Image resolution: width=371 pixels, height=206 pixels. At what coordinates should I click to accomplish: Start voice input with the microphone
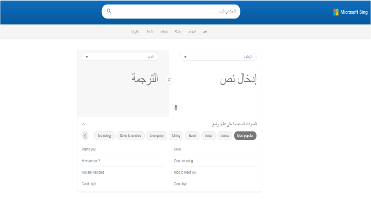176,108
